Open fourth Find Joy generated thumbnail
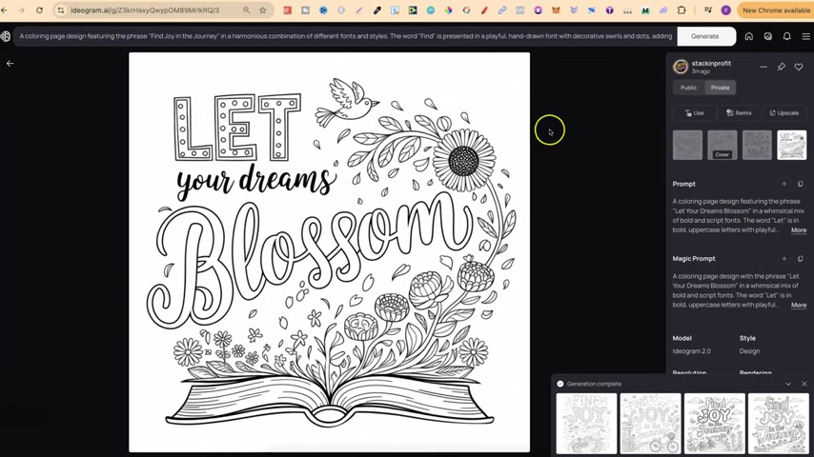 pos(778,424)
